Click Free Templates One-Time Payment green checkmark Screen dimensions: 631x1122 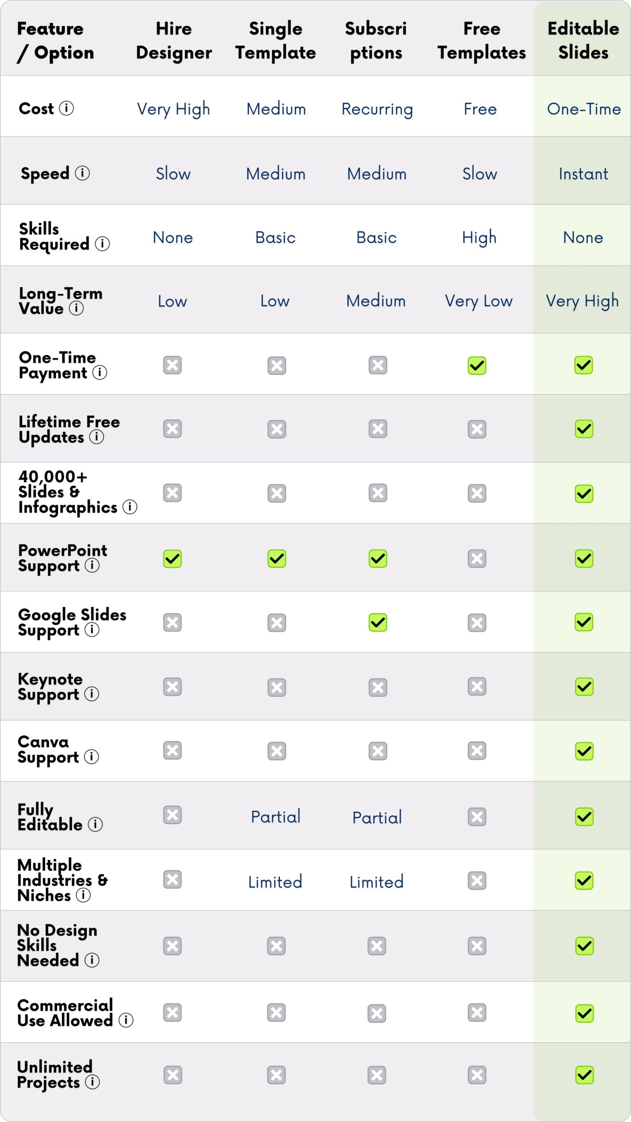[477, 365]
